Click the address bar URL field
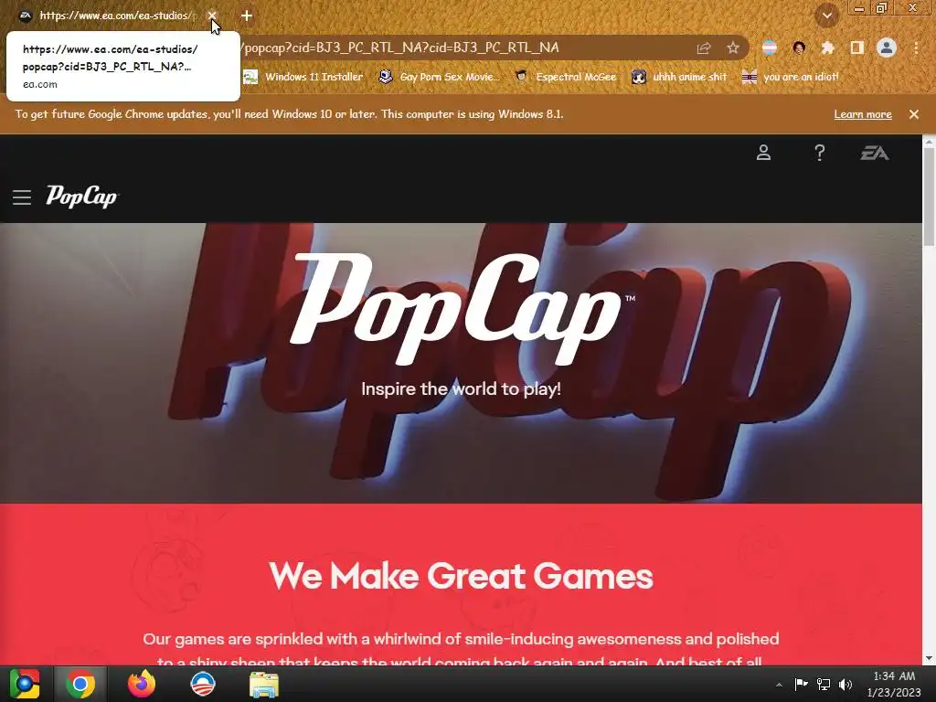 [465, 48]
